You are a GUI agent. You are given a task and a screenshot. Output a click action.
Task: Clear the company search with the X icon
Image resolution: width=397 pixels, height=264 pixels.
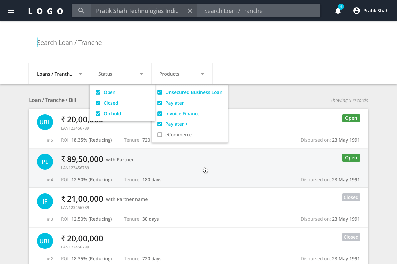[x=190, y=10]
